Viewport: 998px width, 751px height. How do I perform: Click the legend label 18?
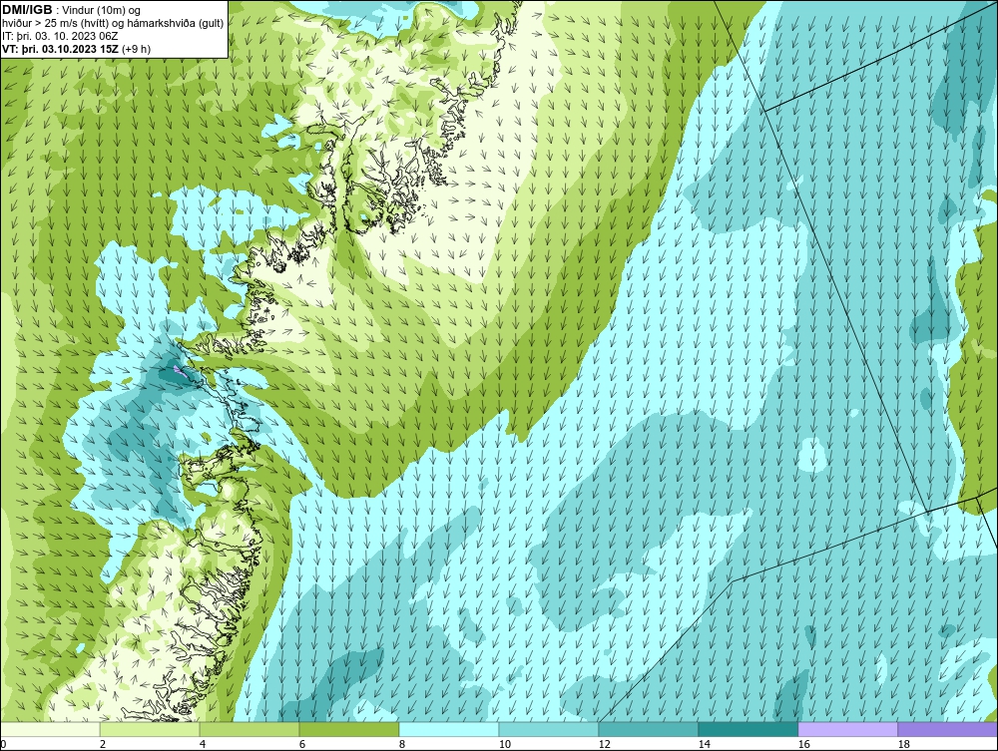coord(904,744)
